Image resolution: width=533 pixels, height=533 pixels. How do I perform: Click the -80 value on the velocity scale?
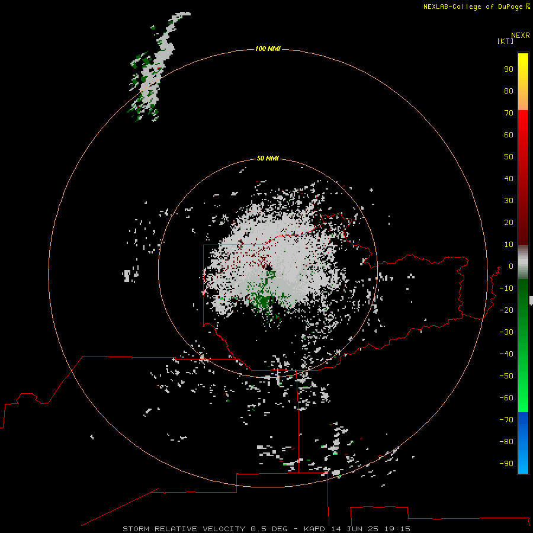pyautogui.click(x=506, y=442)
